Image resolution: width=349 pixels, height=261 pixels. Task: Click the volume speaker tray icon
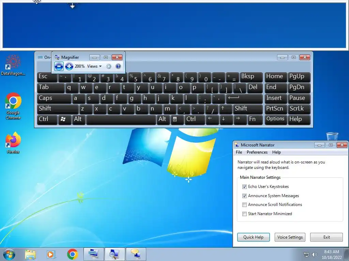pyautogui.click(x=315, y=255)
